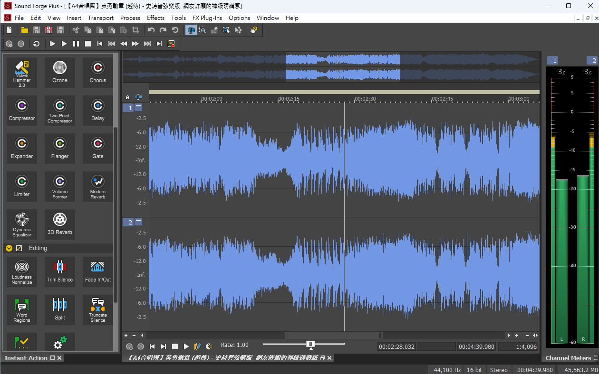Viewport: 599px width, 374px height.
Task: Toggle the Editing section checkbox
Action: pos(19,248)
